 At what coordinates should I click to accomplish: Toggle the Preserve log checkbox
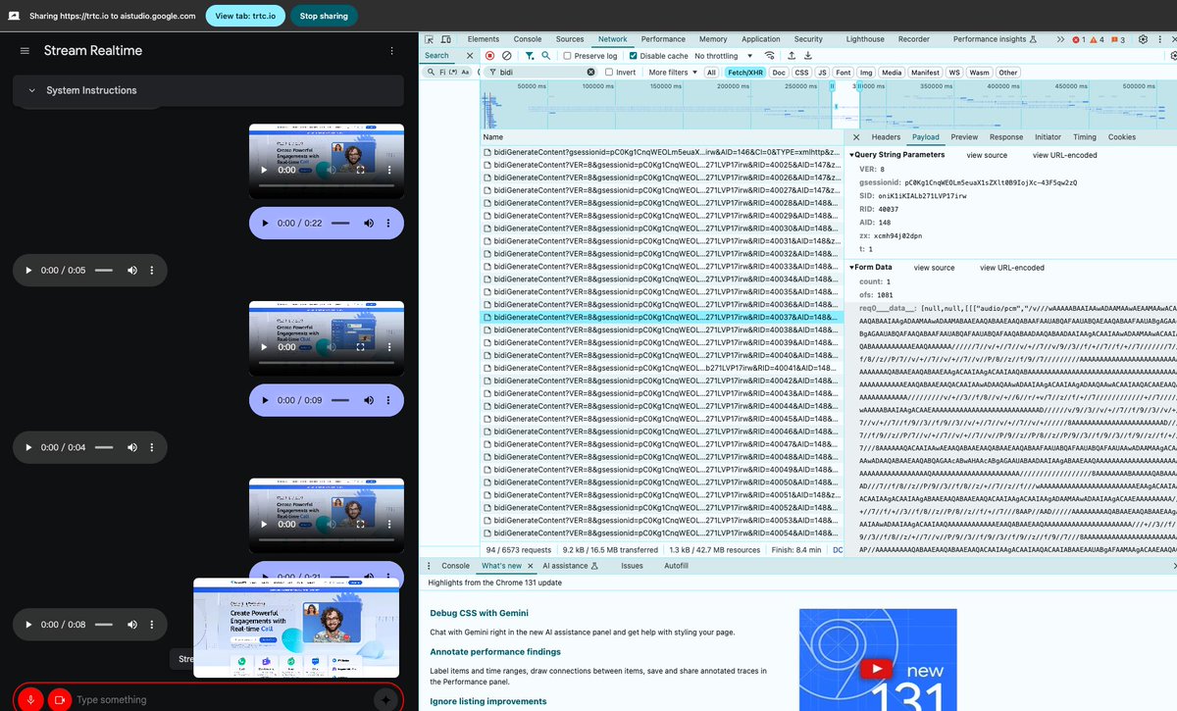coord(569,56)
